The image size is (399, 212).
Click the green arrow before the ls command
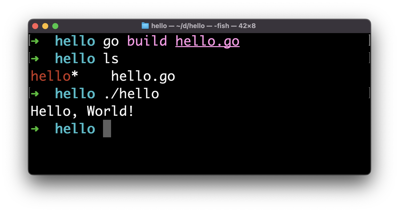pos(35,59)
